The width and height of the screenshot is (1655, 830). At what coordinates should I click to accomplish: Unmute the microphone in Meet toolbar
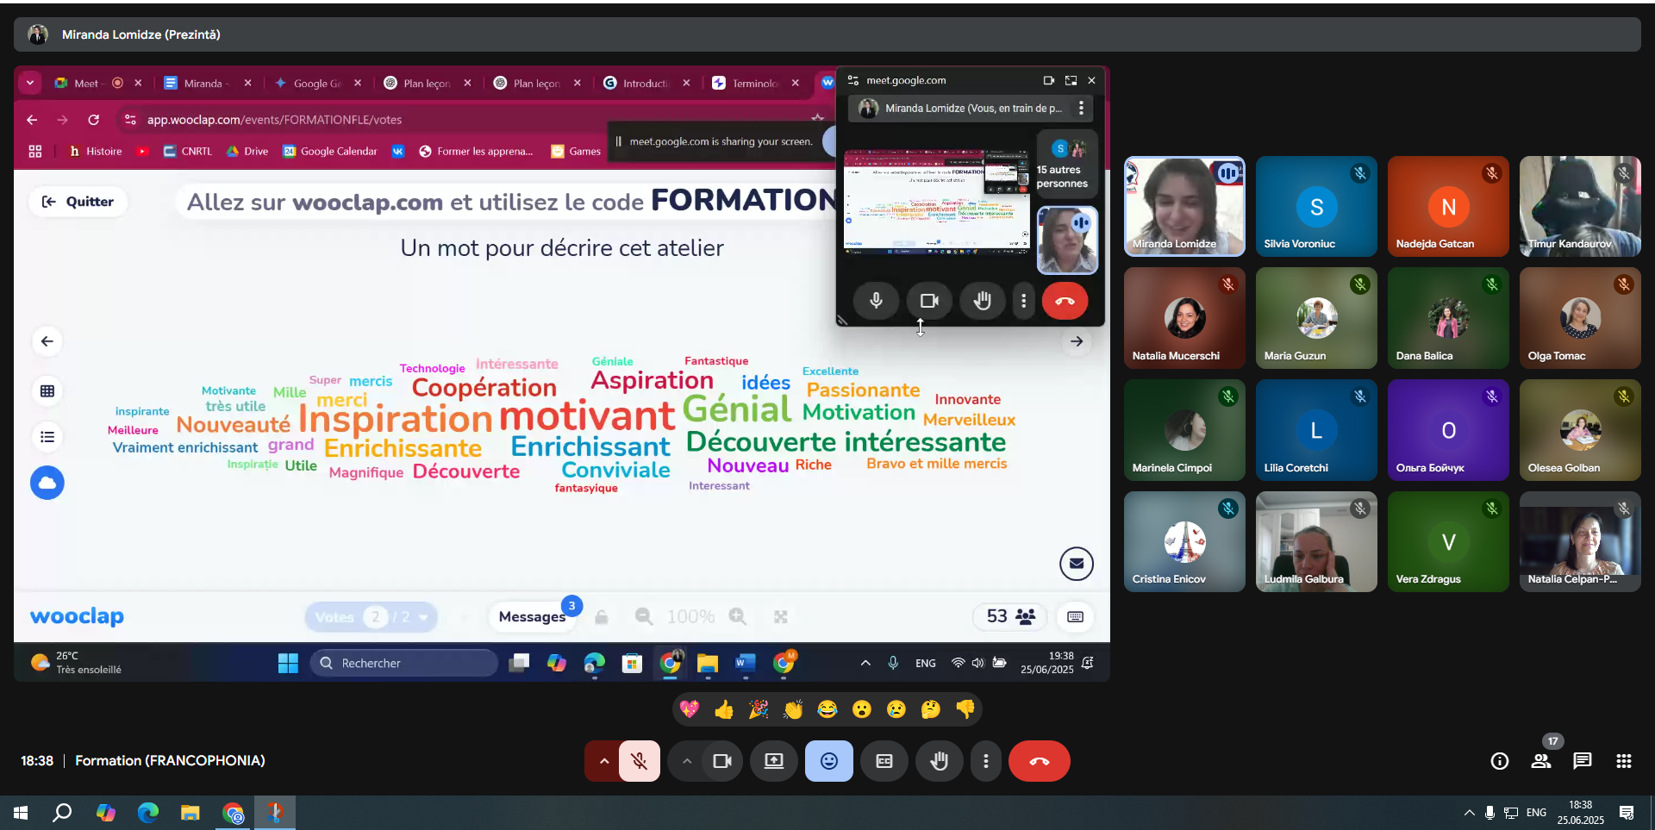coord(639,761)
